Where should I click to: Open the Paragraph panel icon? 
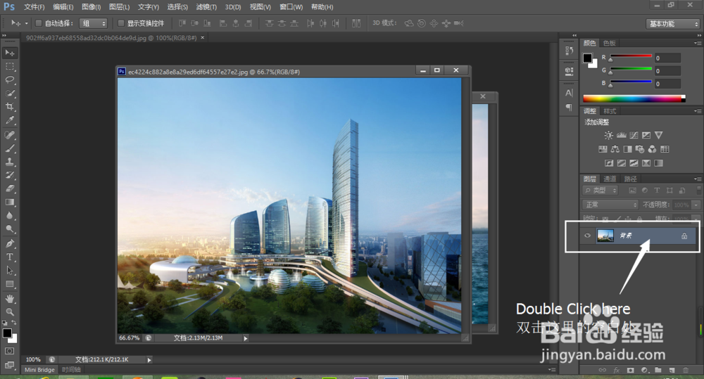click(x=569, y=107)
